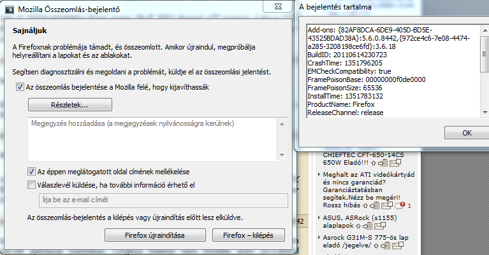Uncheck 'Az összeomlás bejelentése a Mozilla felé' checkbox
The image size is (489, 255).
pos(20,86)
